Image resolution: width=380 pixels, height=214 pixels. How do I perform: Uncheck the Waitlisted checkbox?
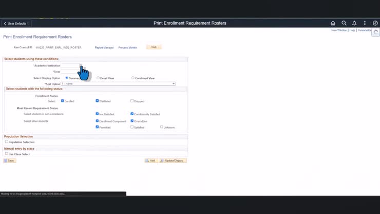pos(98,101)
